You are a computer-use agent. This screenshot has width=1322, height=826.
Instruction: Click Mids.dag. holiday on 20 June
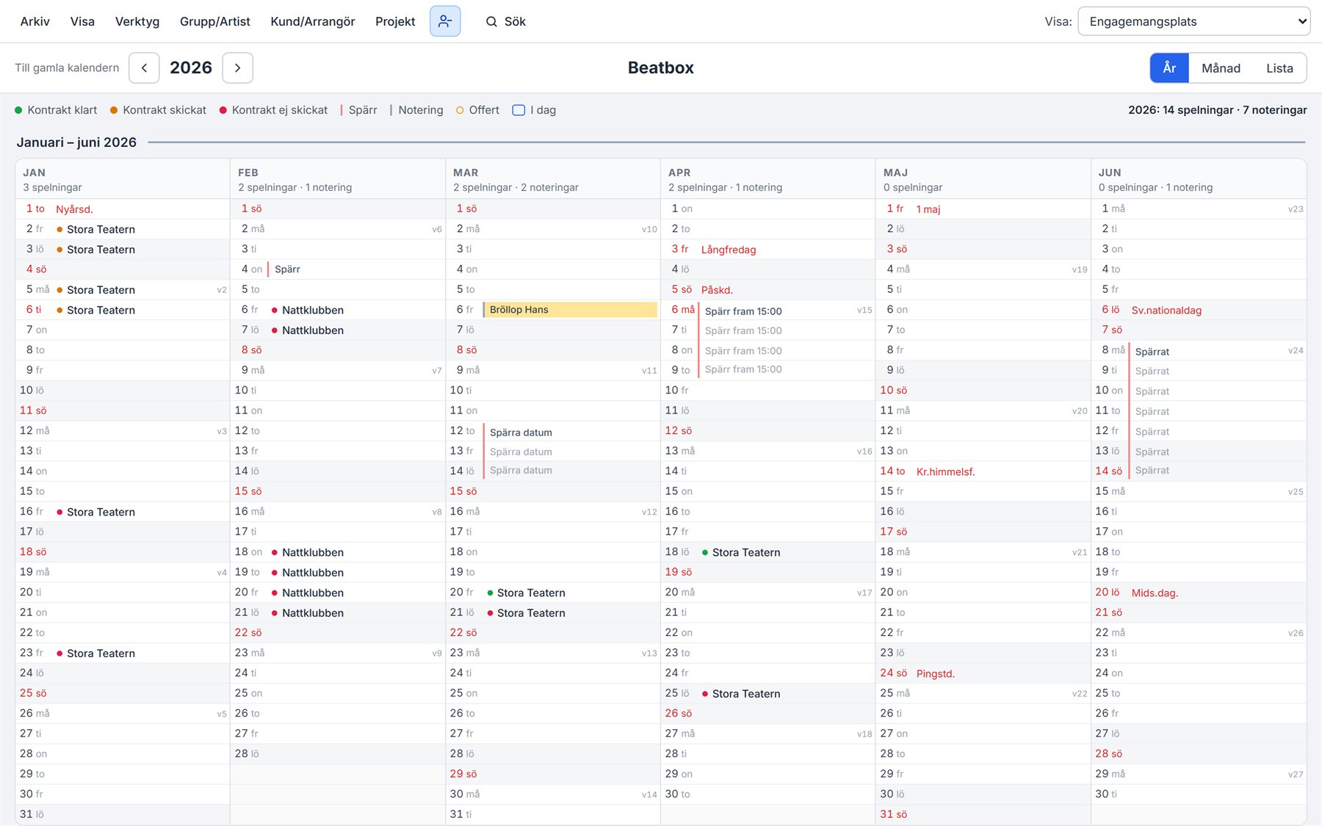[x=1155, y=593]
